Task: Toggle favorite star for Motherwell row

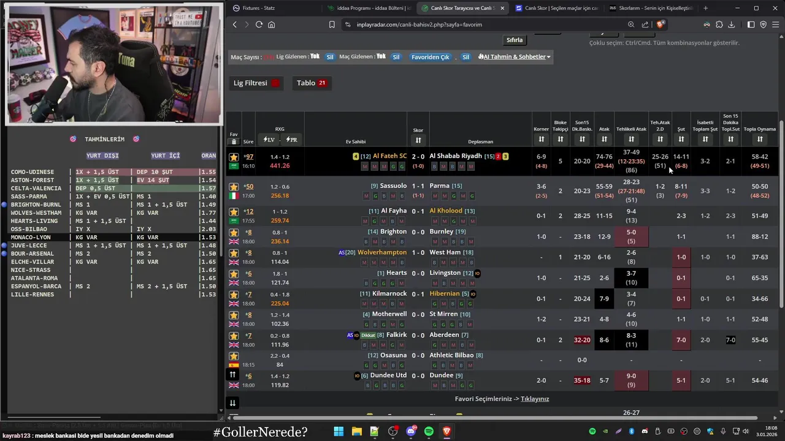Action: click(x=234, y=315)
